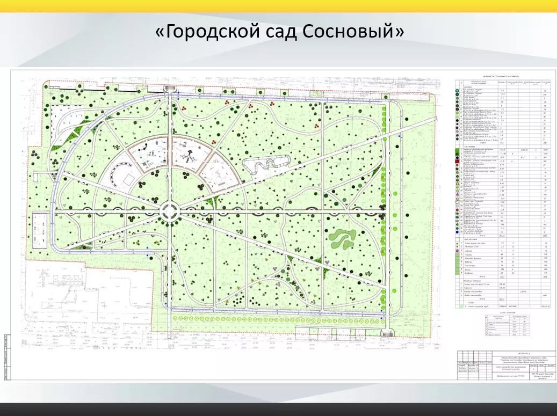Select the north entrance at top of vertical alley
This screenshot has width=557, height=416.
pos(170,89)
